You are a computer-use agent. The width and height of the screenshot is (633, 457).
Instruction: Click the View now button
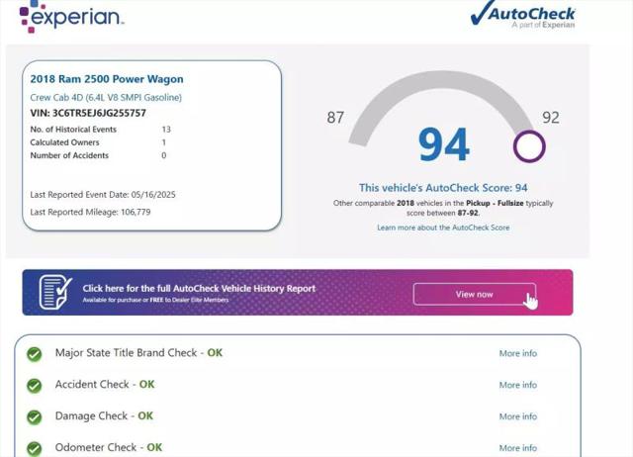(x=475, y=294)
